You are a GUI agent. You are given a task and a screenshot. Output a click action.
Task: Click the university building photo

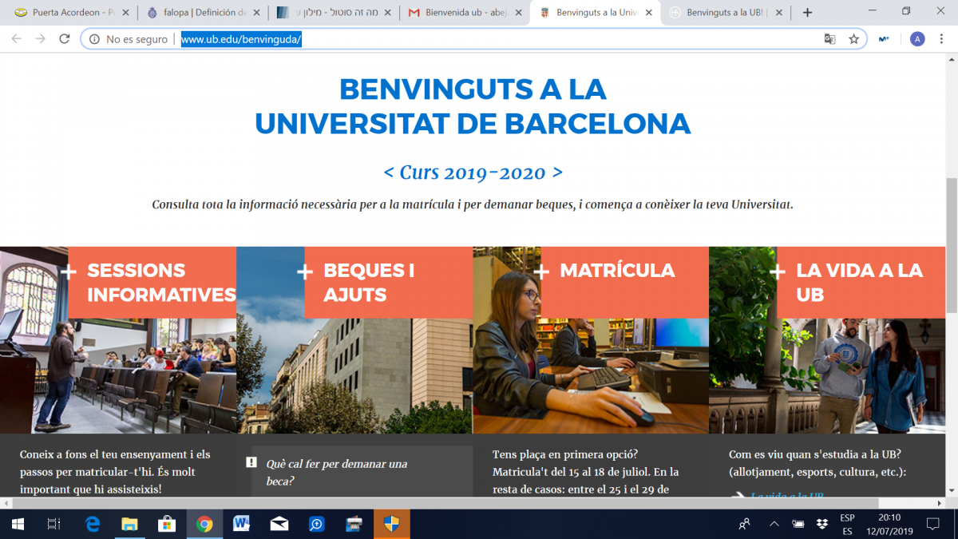pos(354,376)
